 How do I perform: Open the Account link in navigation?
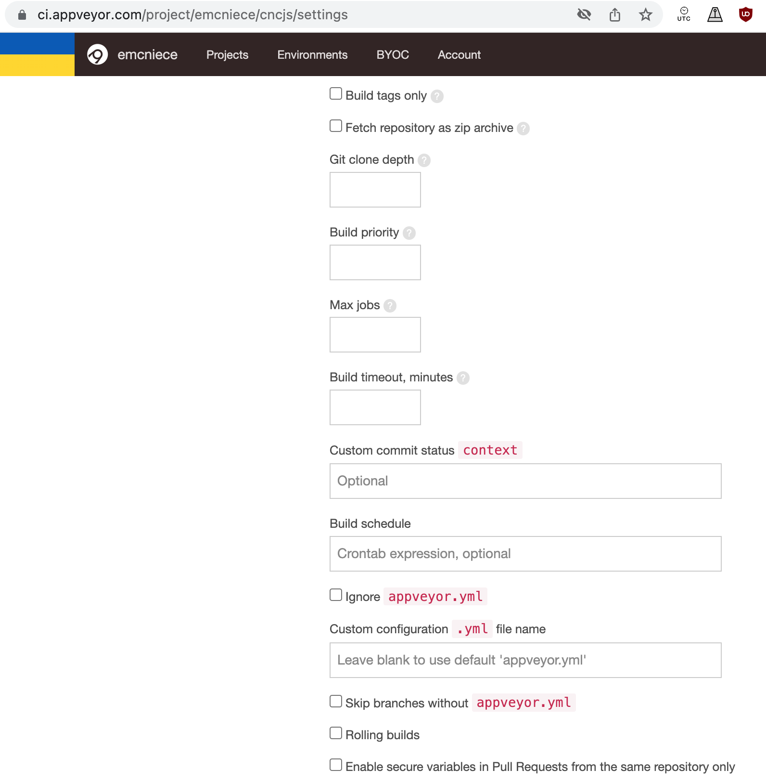[459, 55]
